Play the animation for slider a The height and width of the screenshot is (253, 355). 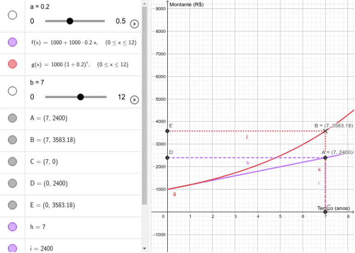tap(134, 24)
